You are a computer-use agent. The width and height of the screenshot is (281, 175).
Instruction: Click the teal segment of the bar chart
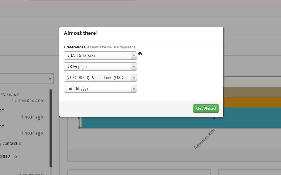(249, 118)
